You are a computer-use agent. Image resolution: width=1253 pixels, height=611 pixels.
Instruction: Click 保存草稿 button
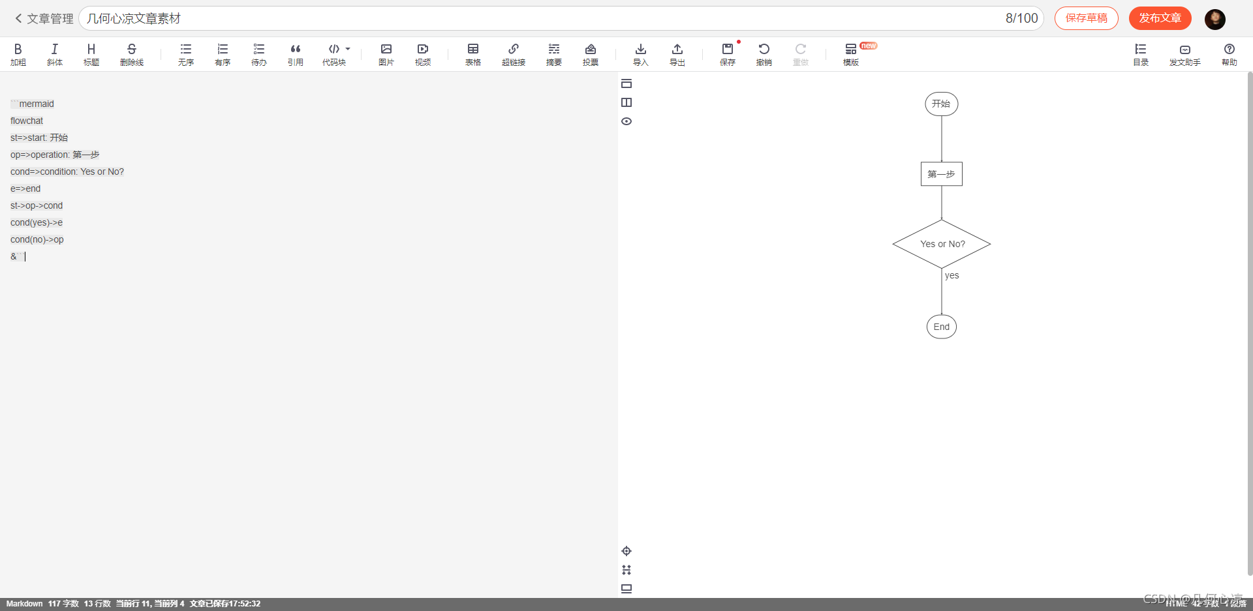[1087, 18]
